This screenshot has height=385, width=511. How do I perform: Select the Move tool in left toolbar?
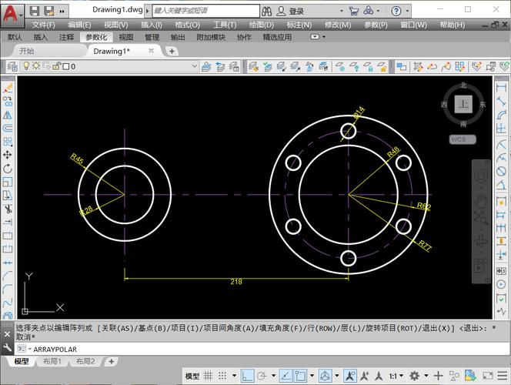(x=8, y=155)
